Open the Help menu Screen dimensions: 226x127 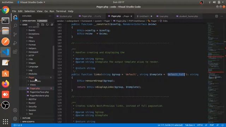click(71, 11)
